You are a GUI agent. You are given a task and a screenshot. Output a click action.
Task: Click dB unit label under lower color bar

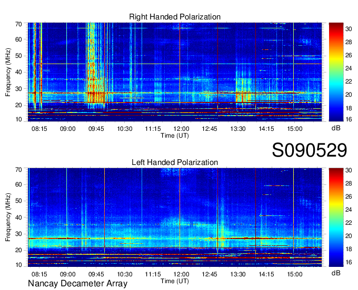pos(336,273)
